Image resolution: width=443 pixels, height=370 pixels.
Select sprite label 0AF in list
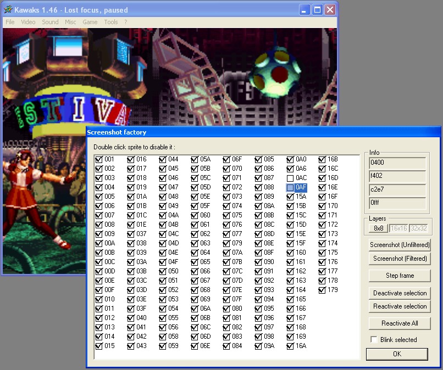(x=301, y=187)
